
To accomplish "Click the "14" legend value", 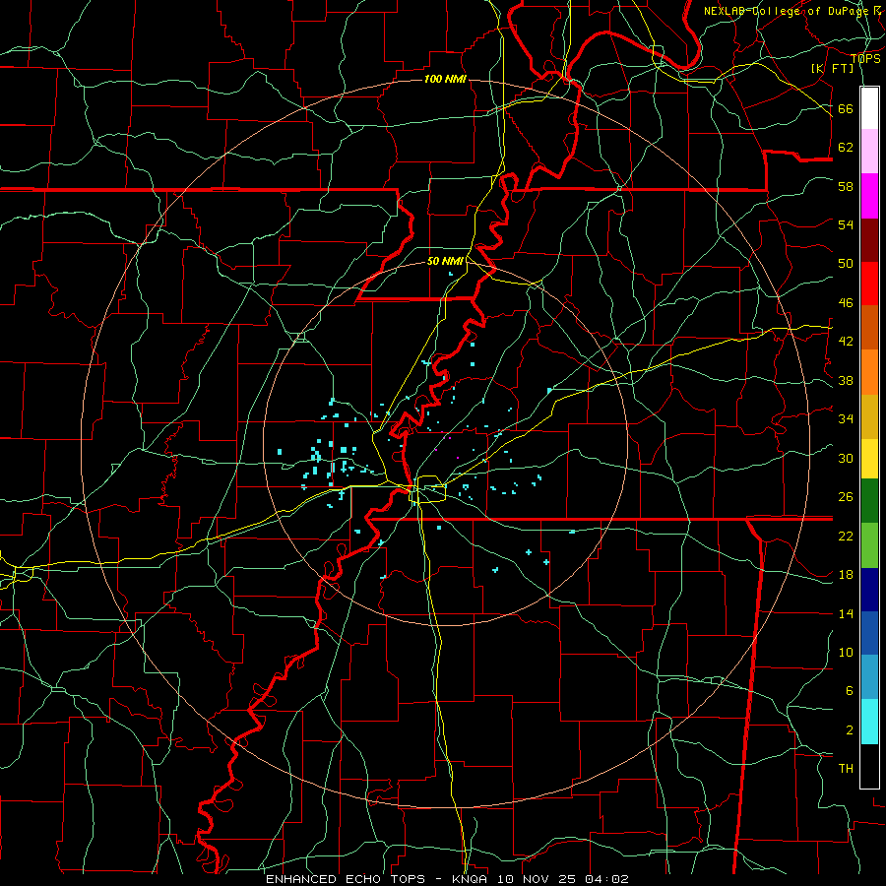I will coord(846,613).
